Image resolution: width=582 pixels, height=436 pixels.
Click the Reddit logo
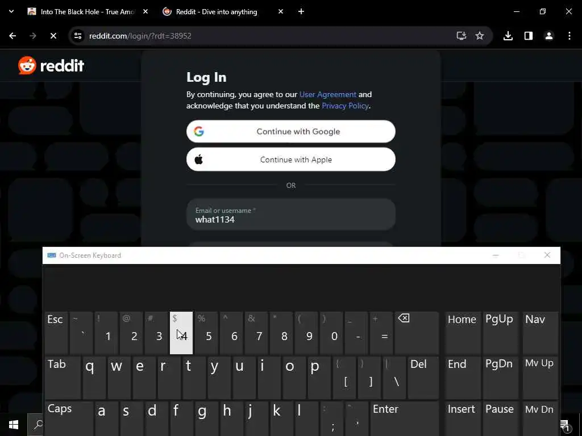point(51,66)
